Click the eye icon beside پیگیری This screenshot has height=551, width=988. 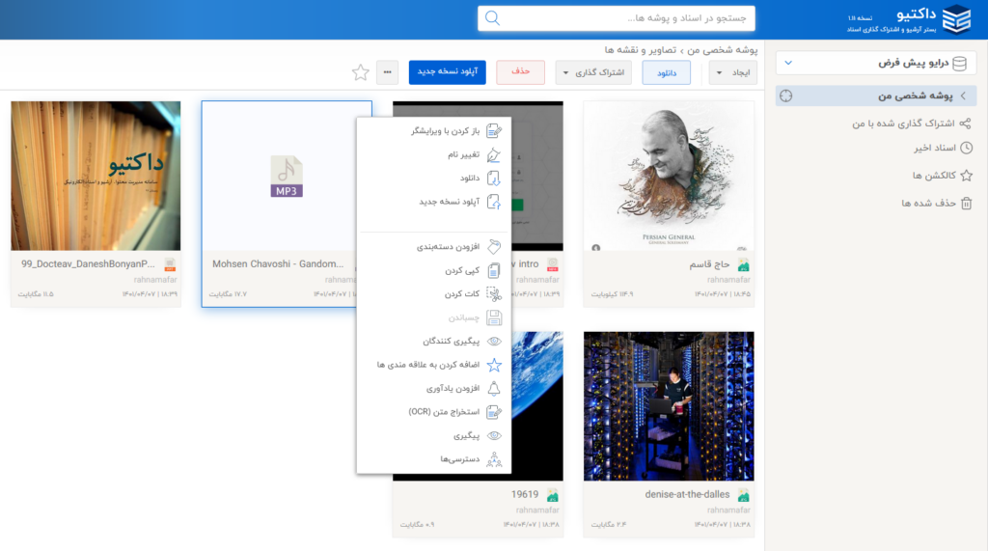click(494, 435)
